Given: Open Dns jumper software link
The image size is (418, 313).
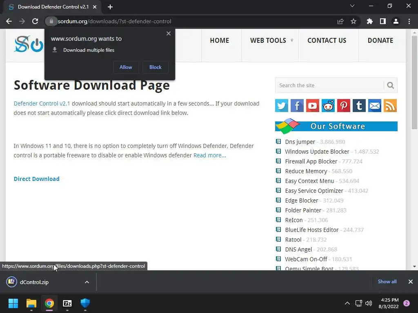Looking at the screenshot, I should point(300,142).
